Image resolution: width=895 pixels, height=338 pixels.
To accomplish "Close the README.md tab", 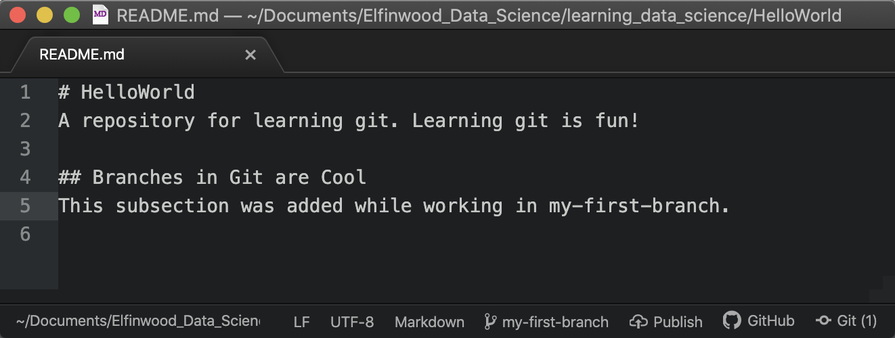I will [x=250, y=55].
